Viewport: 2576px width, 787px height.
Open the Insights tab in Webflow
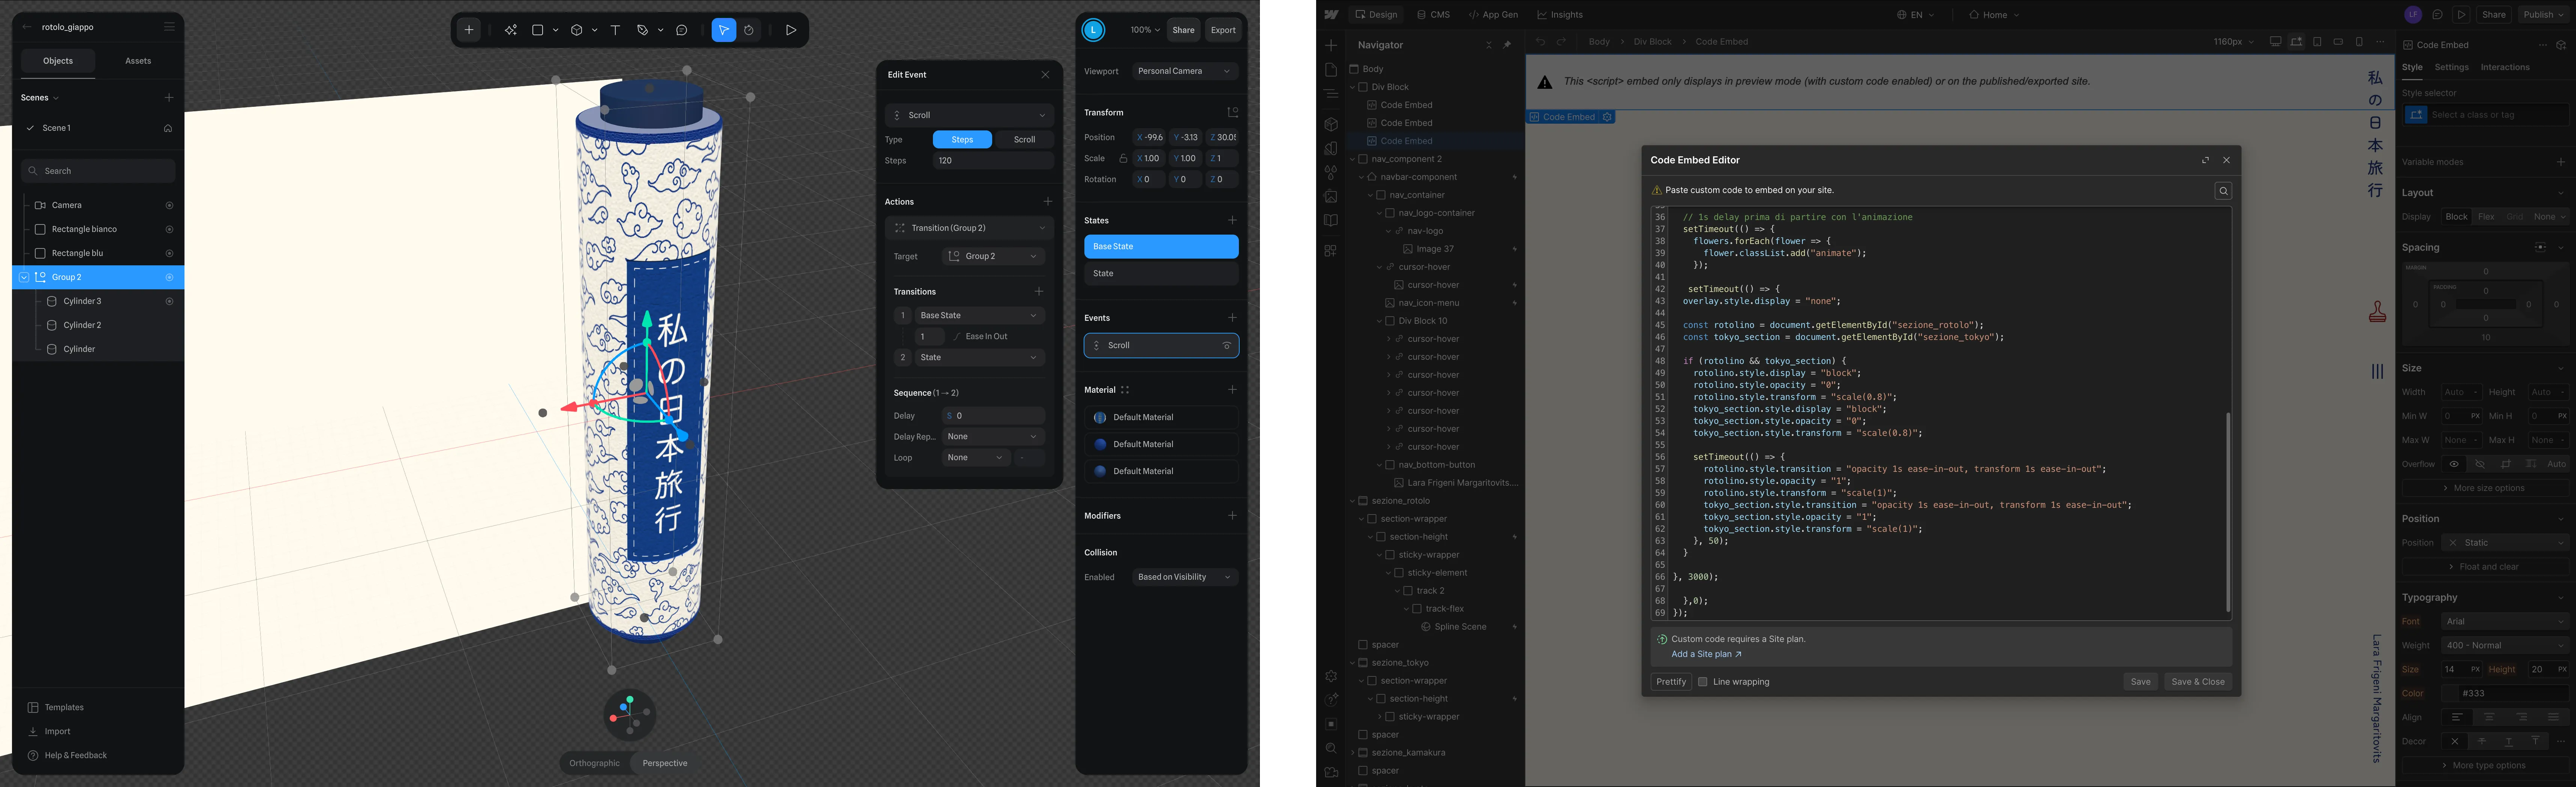pos(1560,15)
